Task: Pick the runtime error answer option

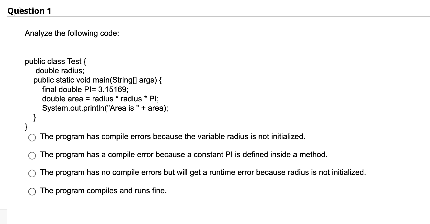Action: click(x=32, y=174)
